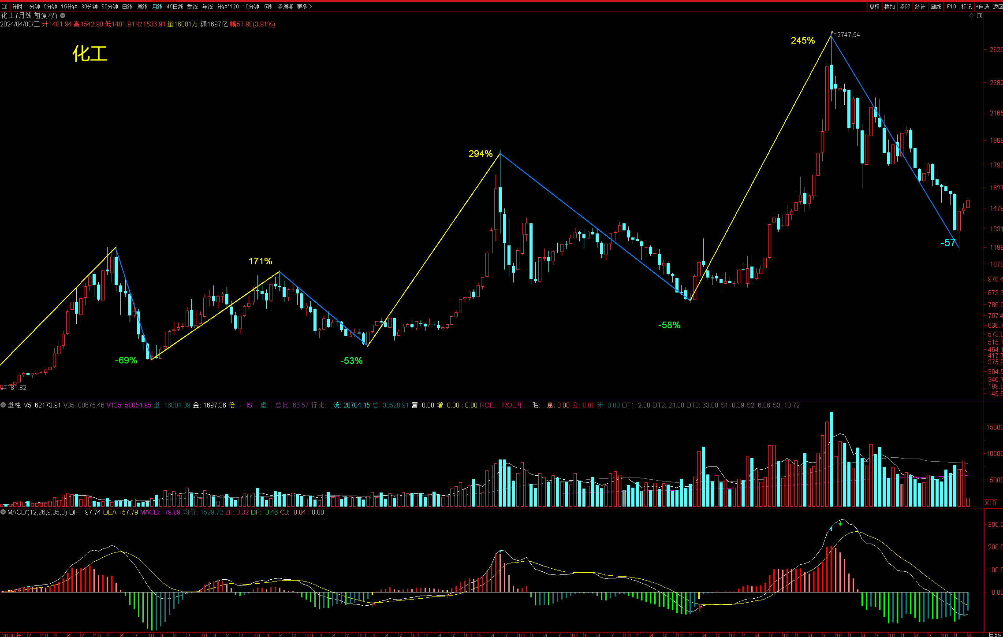Open the 统计 statistics tool
This screenshot has height=637, width=1003.
point(920,7)
